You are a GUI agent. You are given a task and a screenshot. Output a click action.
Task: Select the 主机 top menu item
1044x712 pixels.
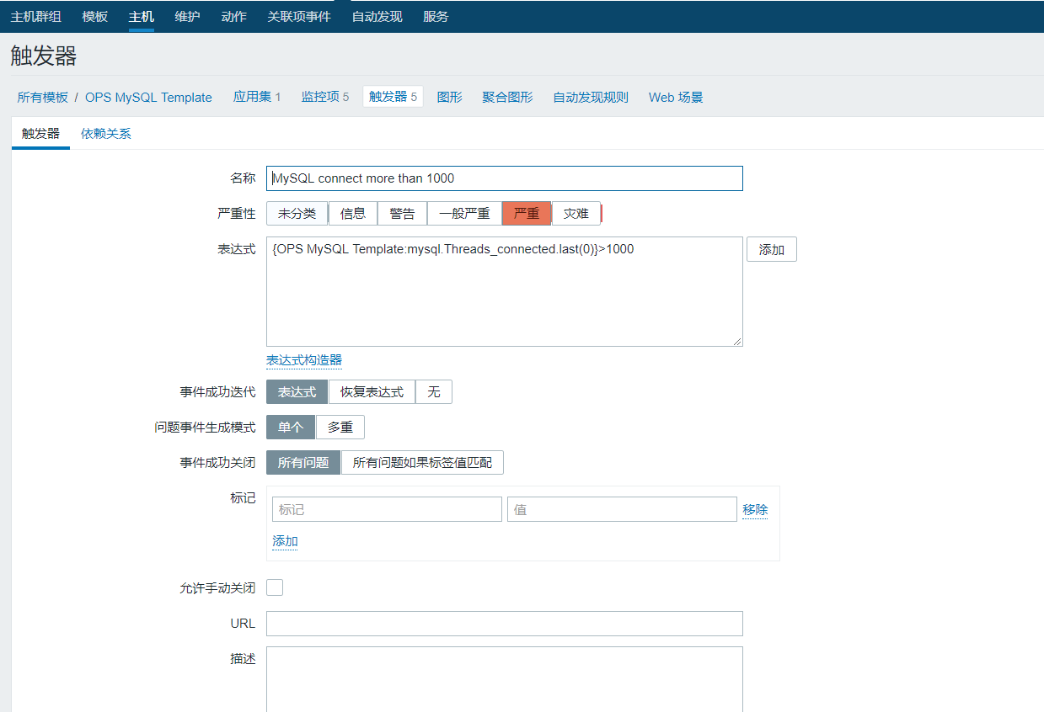pos(142,17)
